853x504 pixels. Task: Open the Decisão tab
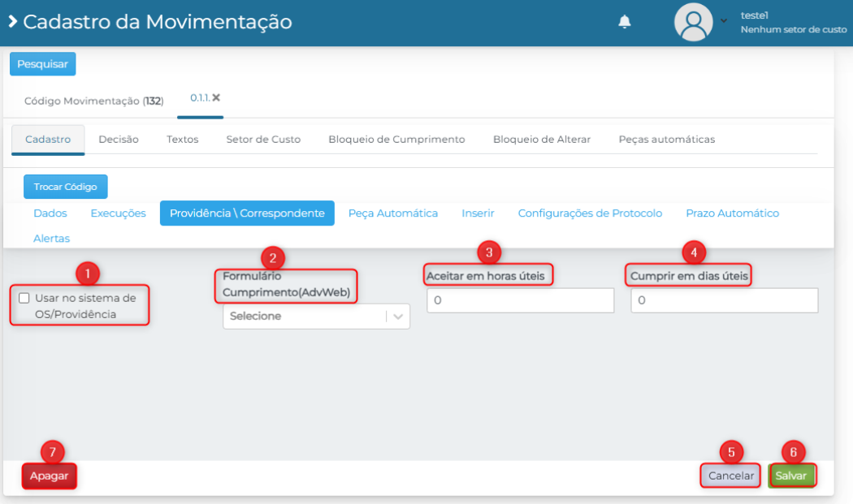119,140
